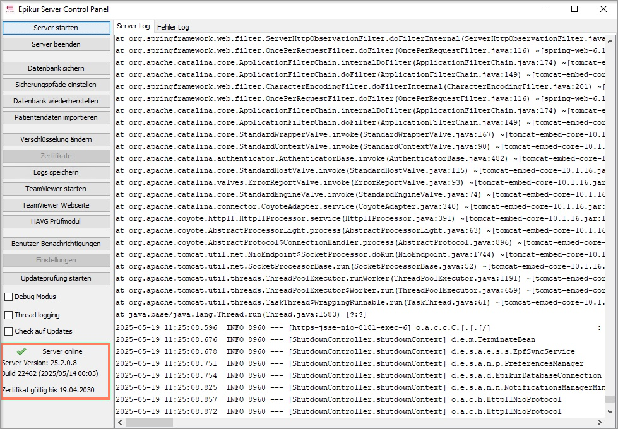The width and height of the screenshot is (618, 429).
Task: Toggle Thread logging checkbox
Action: click(9, 315)
